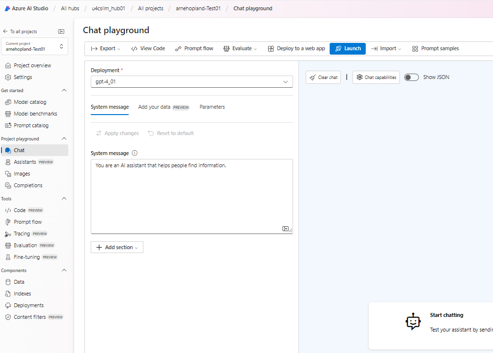493x353 pixels.
Task: Open the Evaluate dropdown menu
Action: [x=240, y=48]
